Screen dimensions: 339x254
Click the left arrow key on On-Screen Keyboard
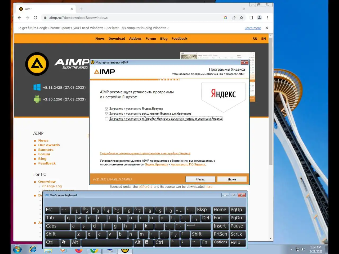(175, 242)
